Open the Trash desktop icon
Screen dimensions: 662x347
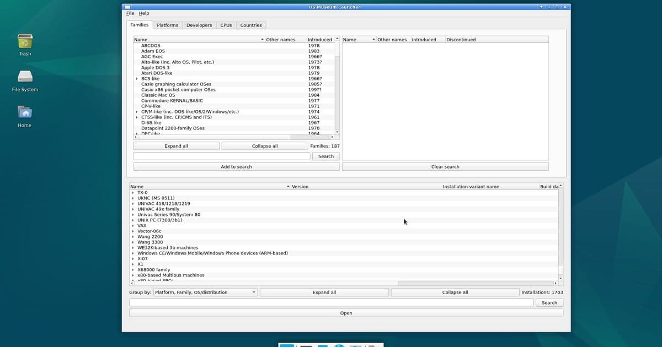25,44
